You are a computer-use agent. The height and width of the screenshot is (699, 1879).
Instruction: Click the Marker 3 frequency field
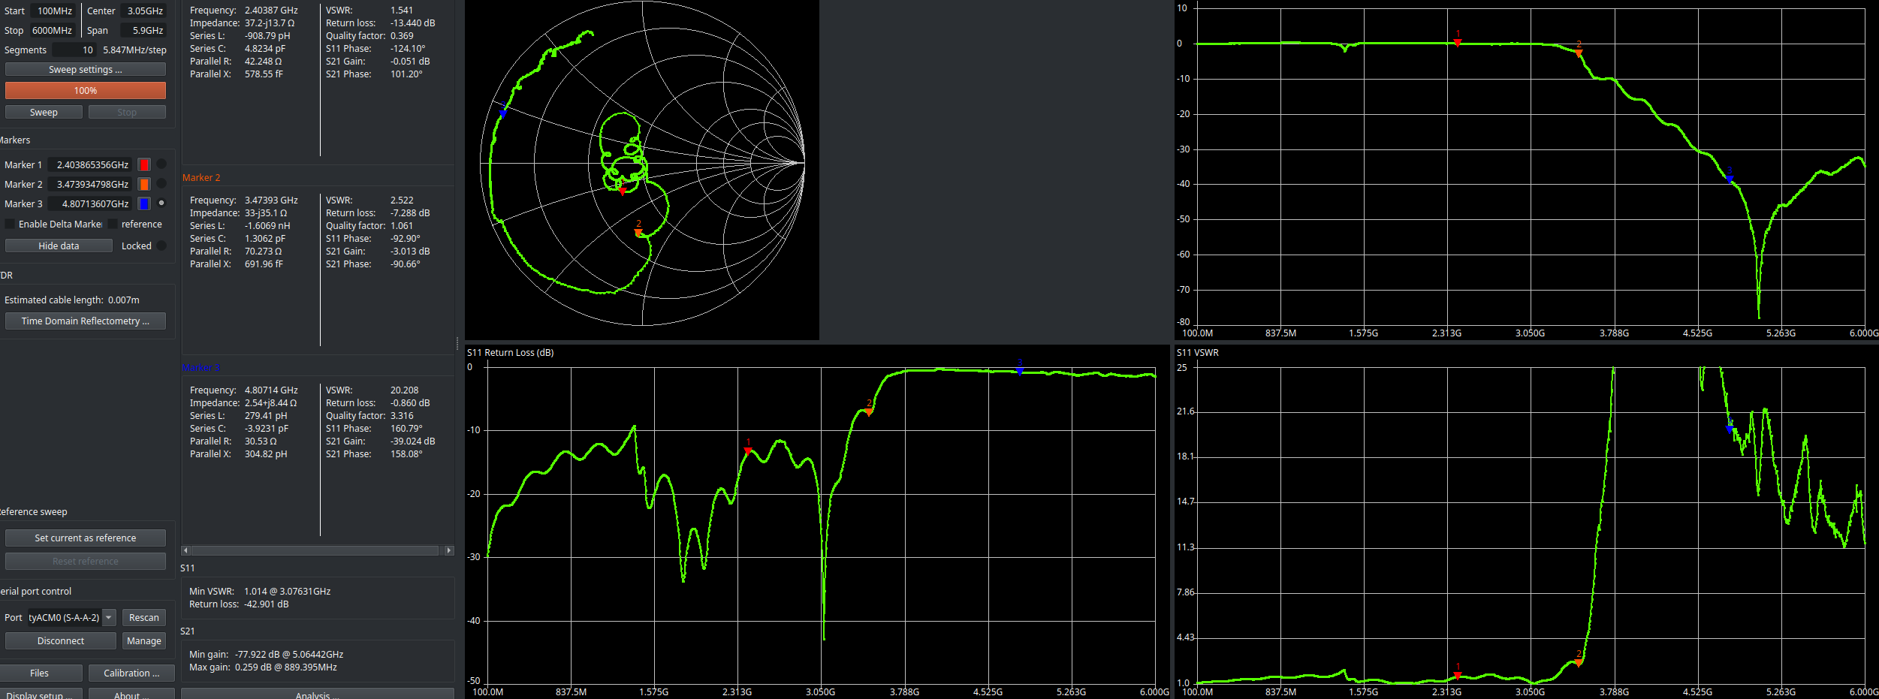(89, 203)
